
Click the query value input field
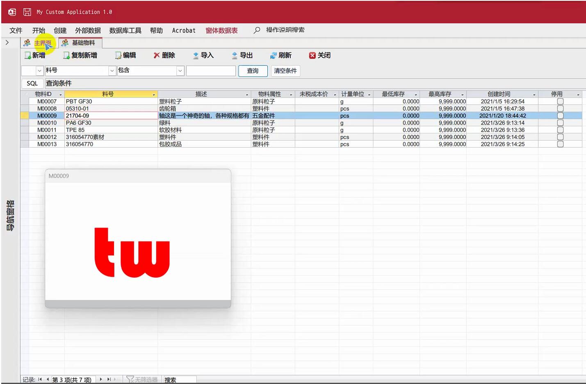coord(211,71)
